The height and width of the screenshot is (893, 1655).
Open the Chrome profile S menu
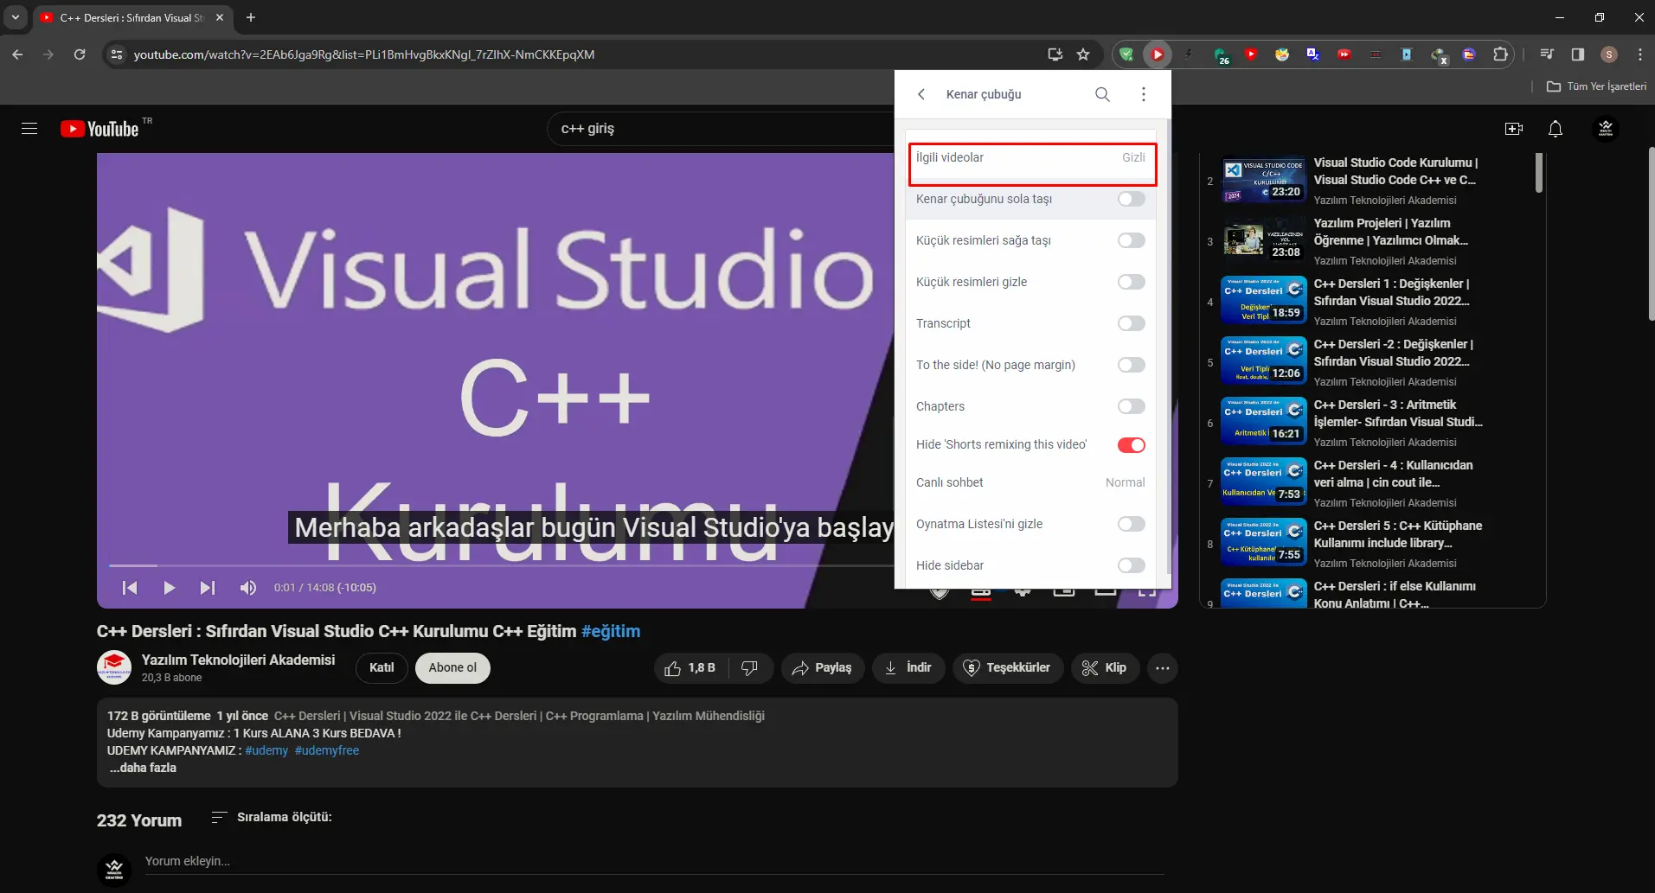(1609, 54)
